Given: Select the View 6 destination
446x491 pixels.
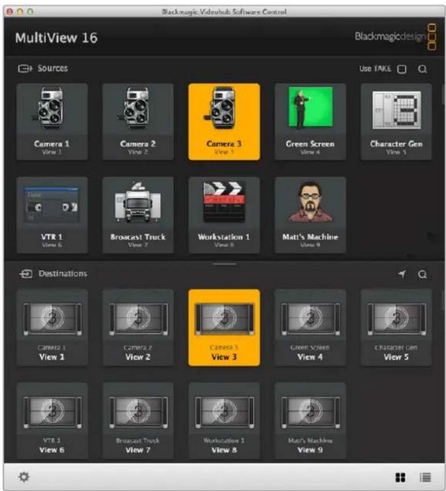Looking at the screenshot, I should (52, 421).
